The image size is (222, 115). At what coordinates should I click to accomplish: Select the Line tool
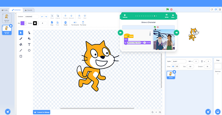click(21, 50)
